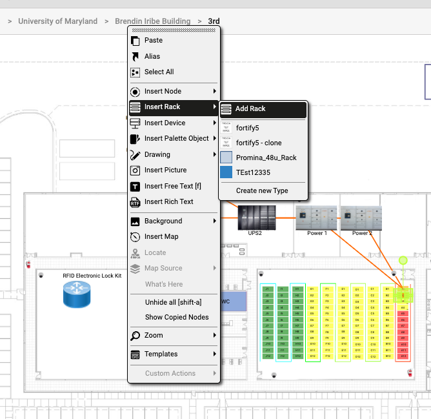Open University of Maryland breadcrumb link
Screen dimensions: 431x419
tap(57, 21)
